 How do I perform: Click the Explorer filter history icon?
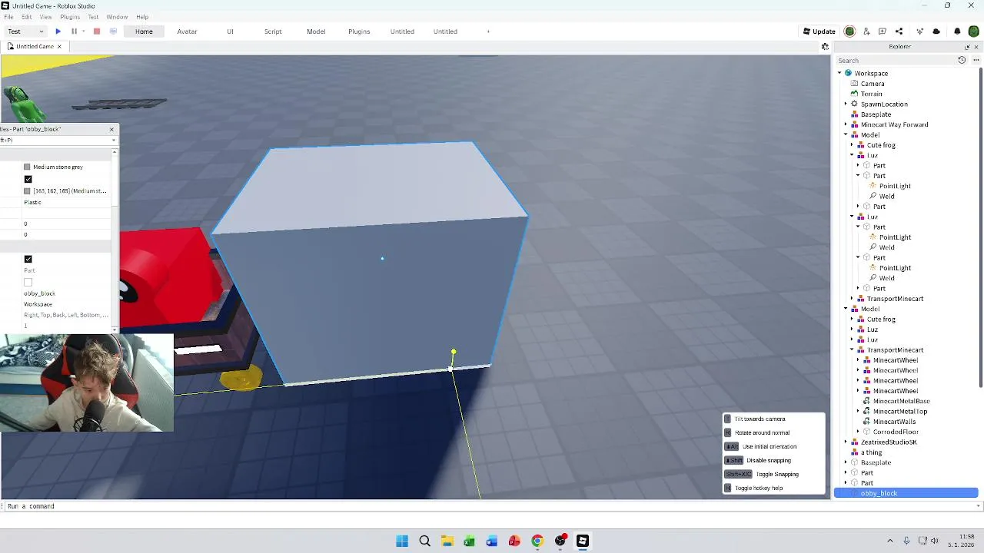click(x=962, y=60)
